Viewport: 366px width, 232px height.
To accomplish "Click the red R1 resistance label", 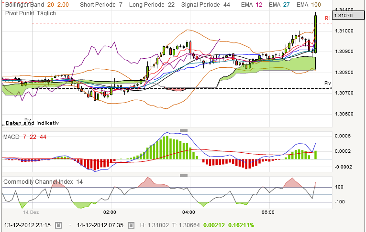I will click(x=328, y=18).
